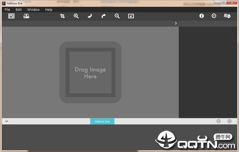Click the save image icon

click(x=26, y=16)
